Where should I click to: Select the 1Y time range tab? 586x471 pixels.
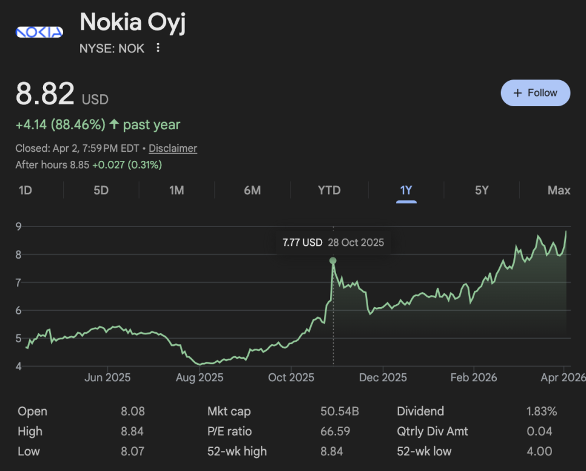406,190
